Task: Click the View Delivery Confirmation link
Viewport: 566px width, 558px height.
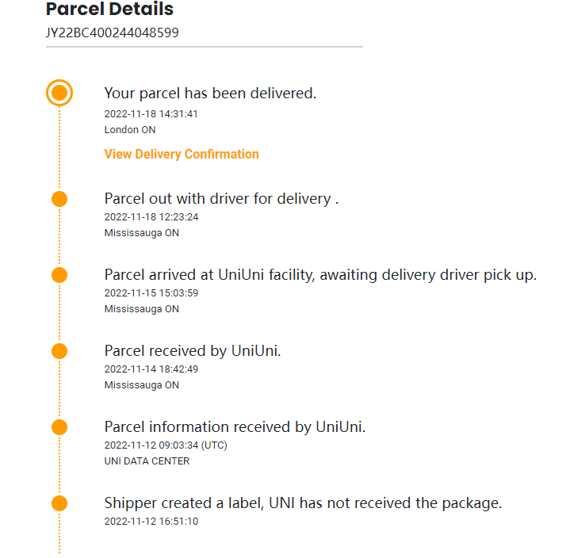Action: coord(182,154)
